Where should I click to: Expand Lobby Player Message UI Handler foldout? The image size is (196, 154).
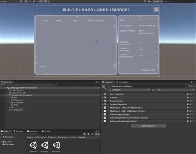pyautogui.click(x=103, y=118)
